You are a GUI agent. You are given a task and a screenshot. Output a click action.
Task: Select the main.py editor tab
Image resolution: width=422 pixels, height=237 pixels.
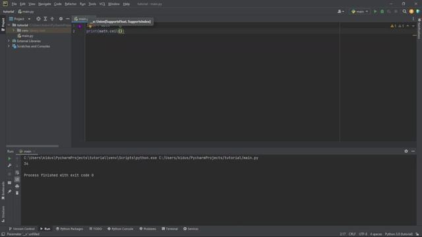(80, 19)
